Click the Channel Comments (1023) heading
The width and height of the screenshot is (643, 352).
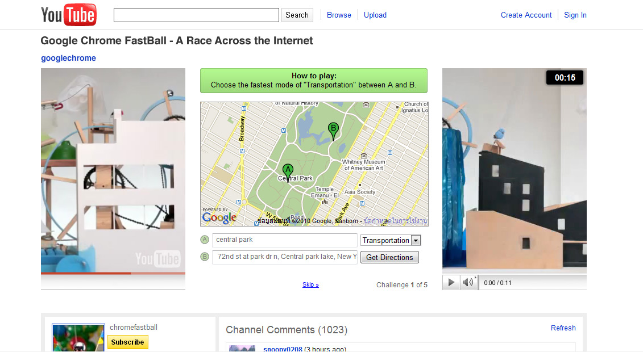(287, 330)
